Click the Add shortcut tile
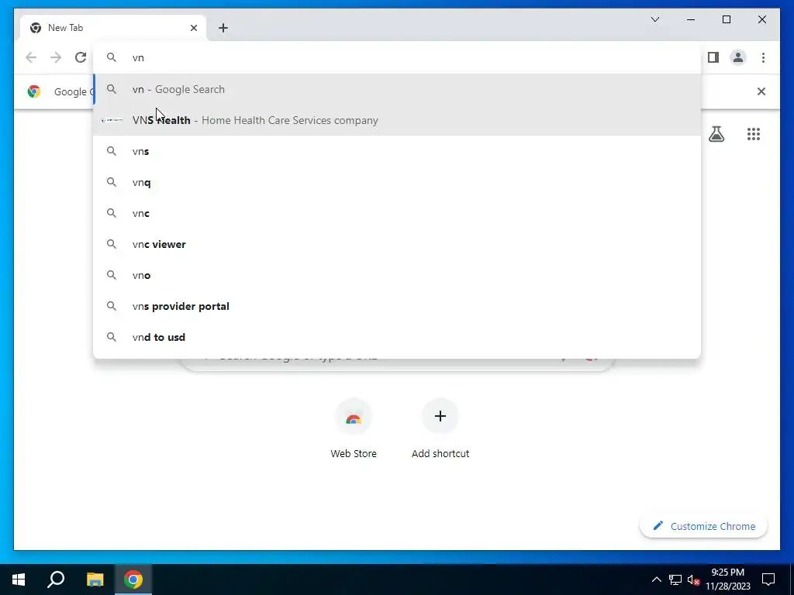The image size is (794, 595). (440, 429)
